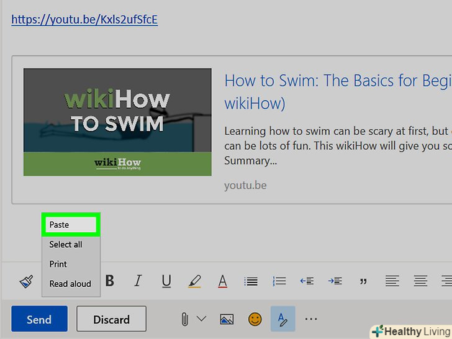Insert a numbered list
This screenshot has width=452, height=339.
coord(279,281)
